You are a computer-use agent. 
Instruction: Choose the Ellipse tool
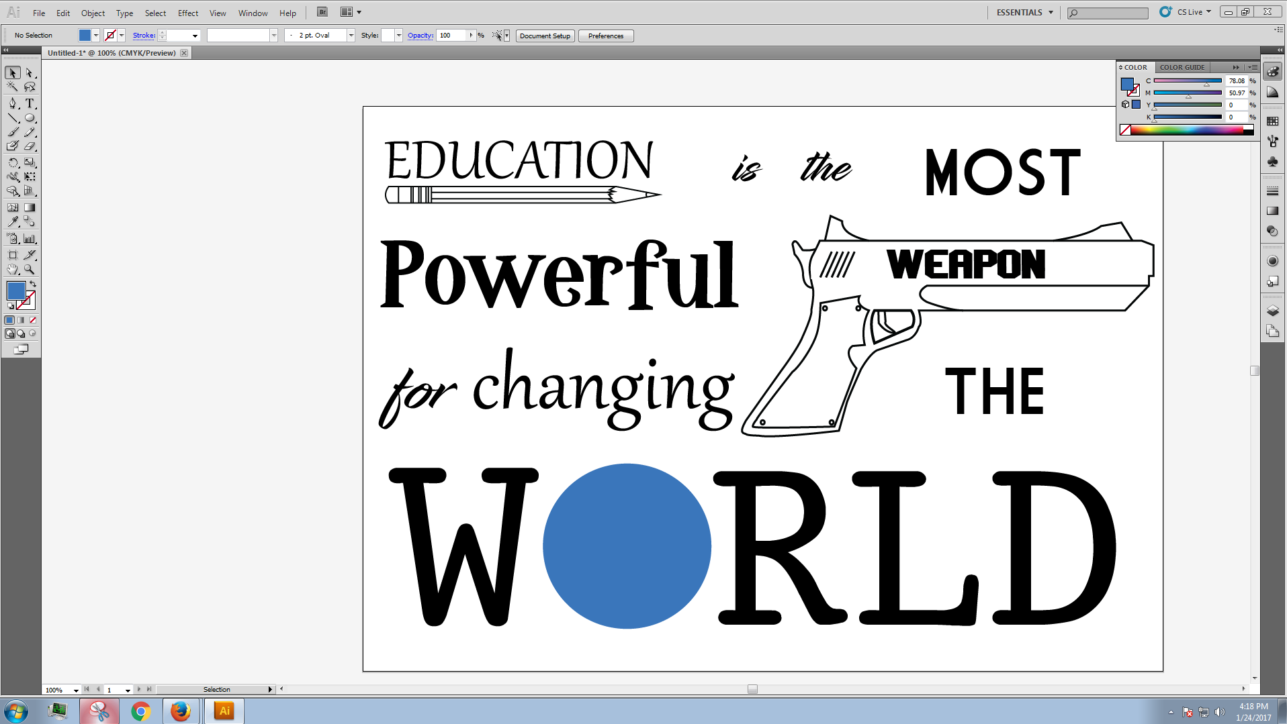point(30,118)
